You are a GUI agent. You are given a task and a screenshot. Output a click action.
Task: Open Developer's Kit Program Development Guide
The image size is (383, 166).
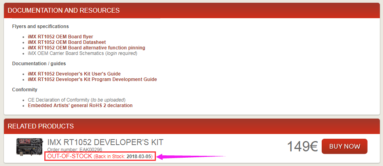[x=92, y=79]
